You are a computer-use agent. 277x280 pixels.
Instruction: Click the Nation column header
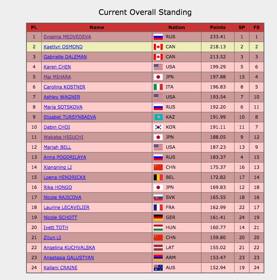176,27
